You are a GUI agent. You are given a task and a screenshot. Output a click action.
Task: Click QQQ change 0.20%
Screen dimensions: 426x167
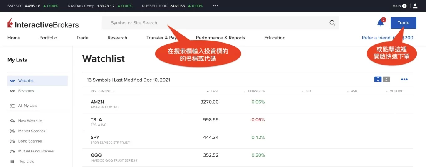click(x=258, y=155)
